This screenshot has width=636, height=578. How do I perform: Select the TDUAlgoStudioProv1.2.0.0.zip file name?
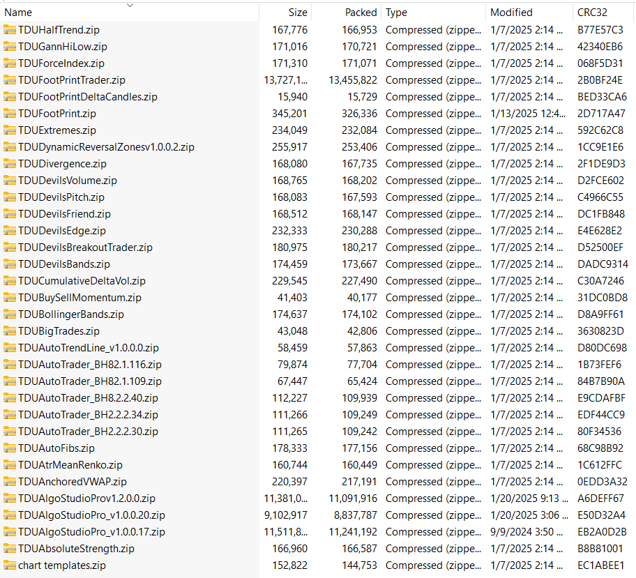tap(86, 499)
